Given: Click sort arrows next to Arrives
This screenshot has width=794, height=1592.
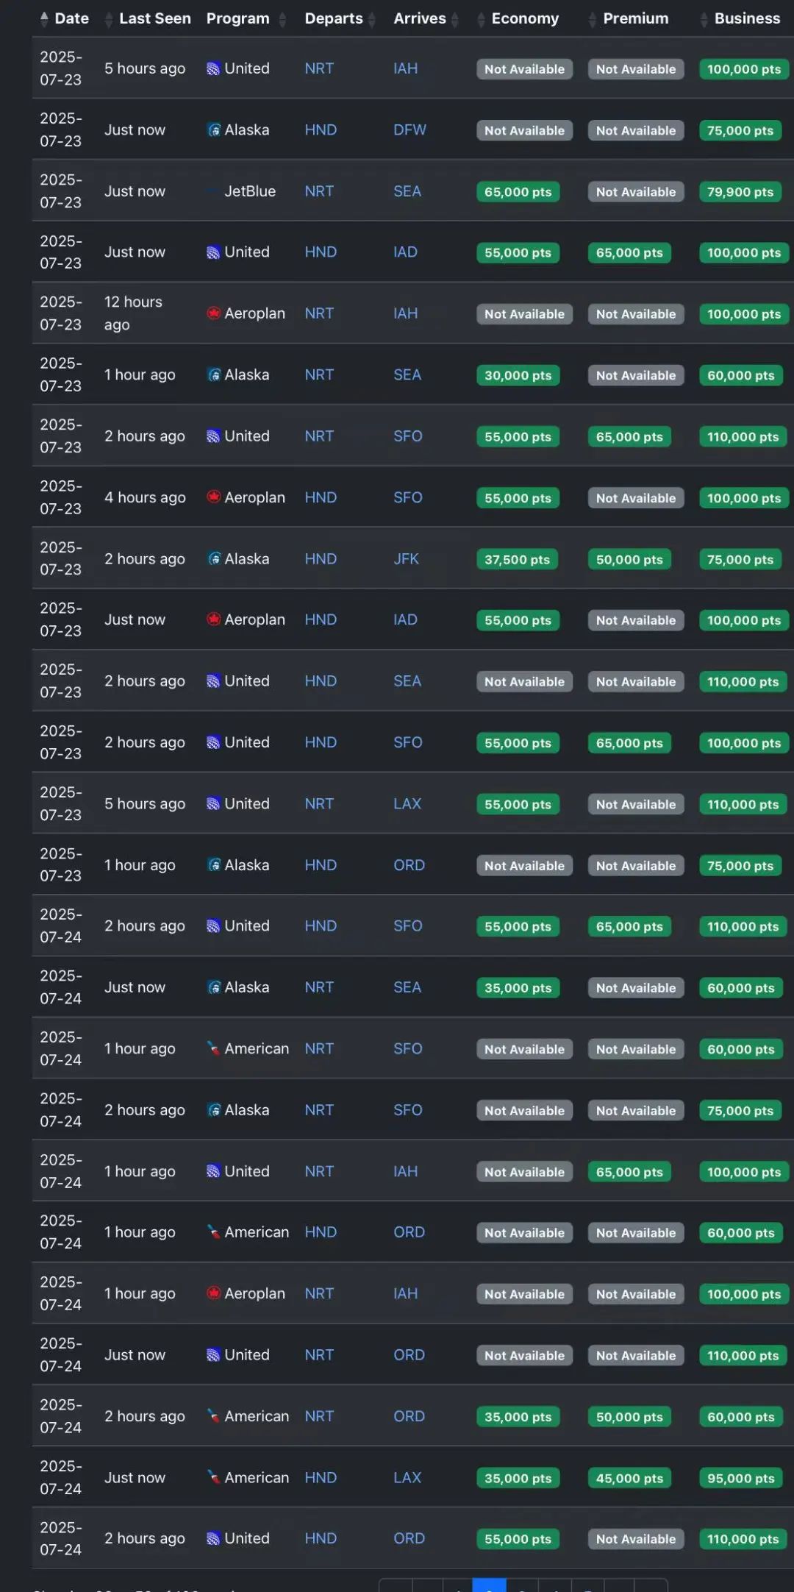Looking at the screenshot, I should [456, 20].
